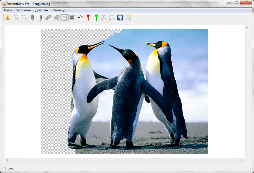Open the Файл menu
Screen dimensions: 254x173
(8, 10)
